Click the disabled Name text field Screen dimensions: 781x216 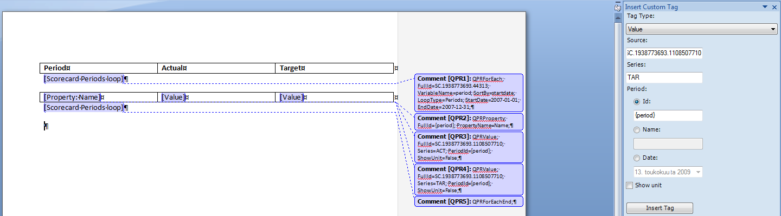pos(668,143)
